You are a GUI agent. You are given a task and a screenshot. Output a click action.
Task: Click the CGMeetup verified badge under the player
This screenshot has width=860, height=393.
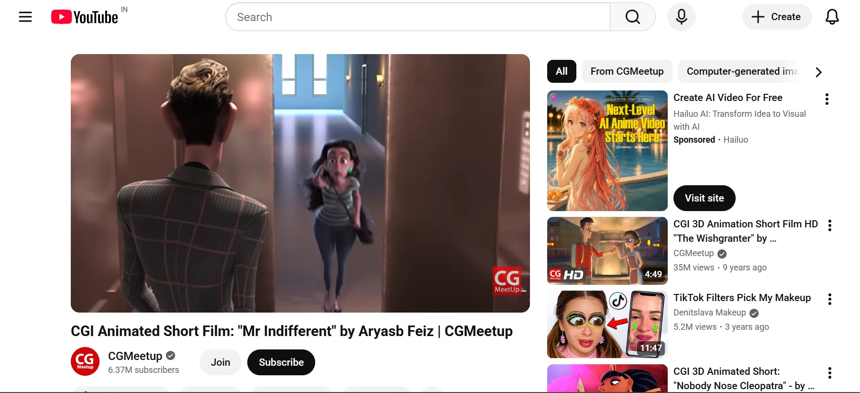(x=171, y=356)
